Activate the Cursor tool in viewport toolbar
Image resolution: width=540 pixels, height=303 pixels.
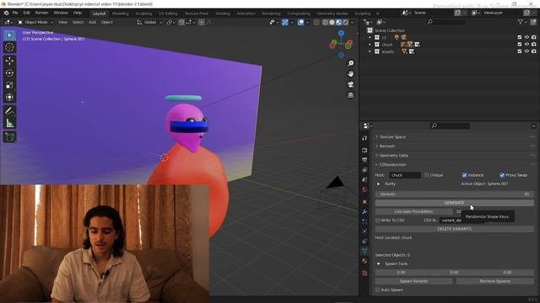(9, 47)
